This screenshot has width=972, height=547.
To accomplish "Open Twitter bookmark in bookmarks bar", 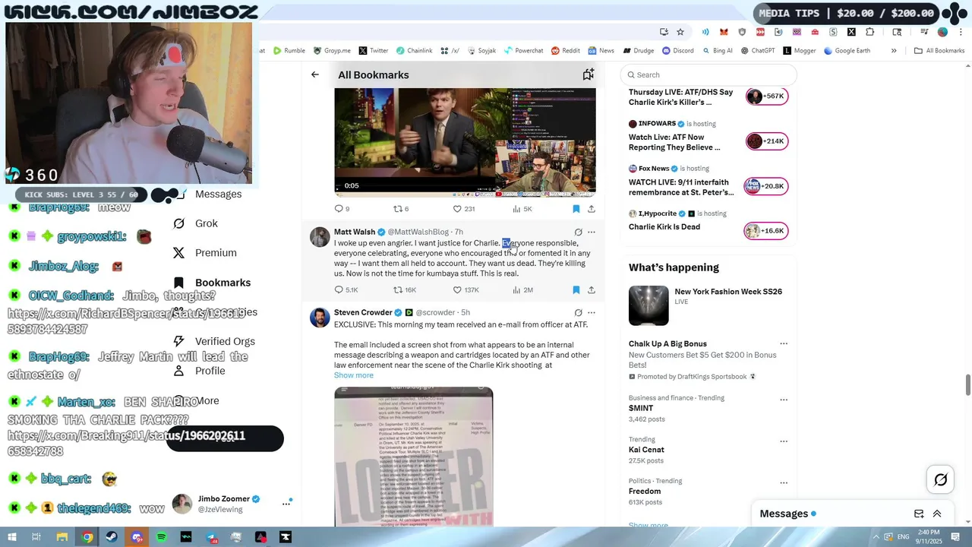I will pos(373,51).
